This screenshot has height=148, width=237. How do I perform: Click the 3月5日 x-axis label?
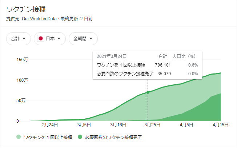[x=84, y=125]
